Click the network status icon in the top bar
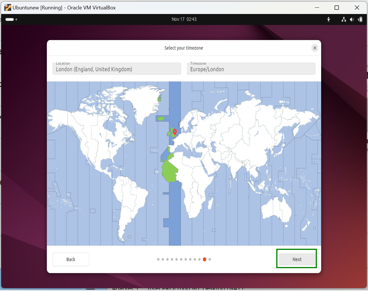 [x=344, y=19]
